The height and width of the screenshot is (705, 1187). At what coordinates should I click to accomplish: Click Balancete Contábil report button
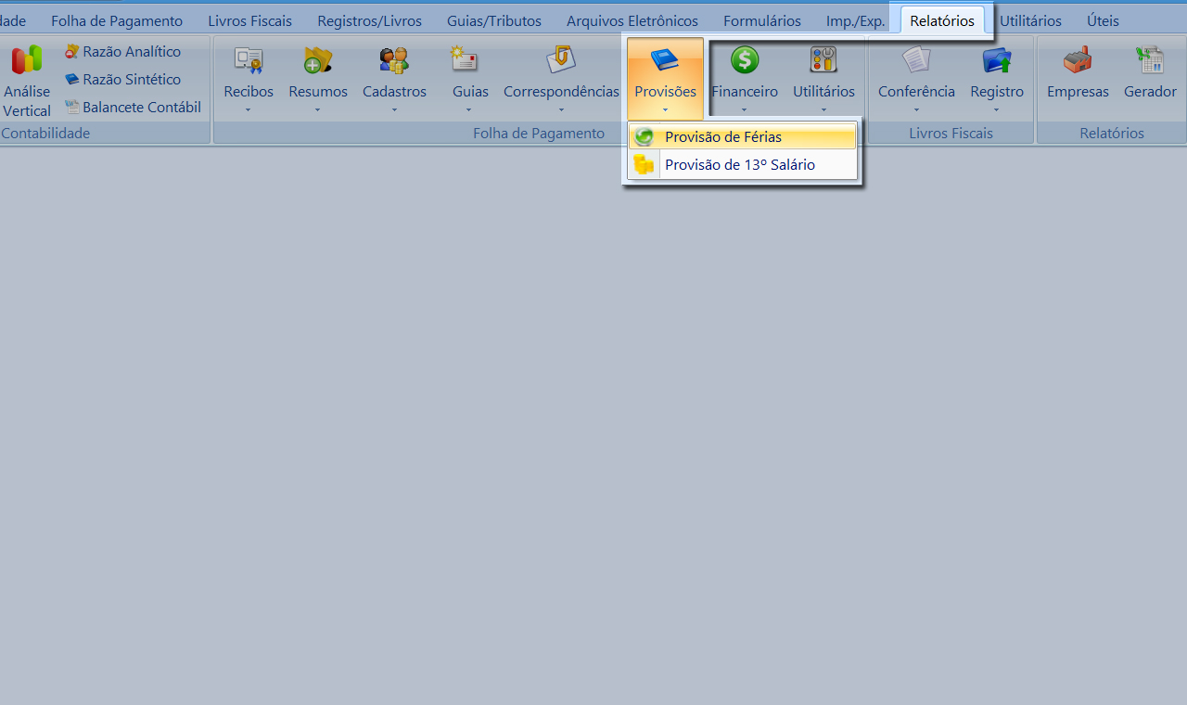point(141,108)
